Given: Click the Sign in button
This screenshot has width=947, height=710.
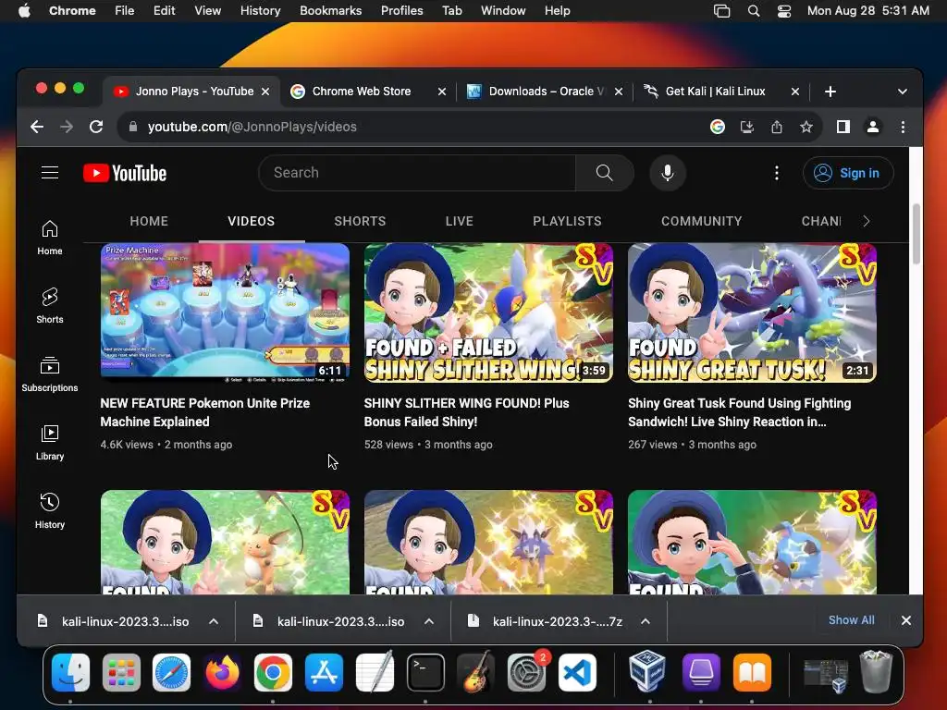Looking at the screenshot, I should [848, 173].
